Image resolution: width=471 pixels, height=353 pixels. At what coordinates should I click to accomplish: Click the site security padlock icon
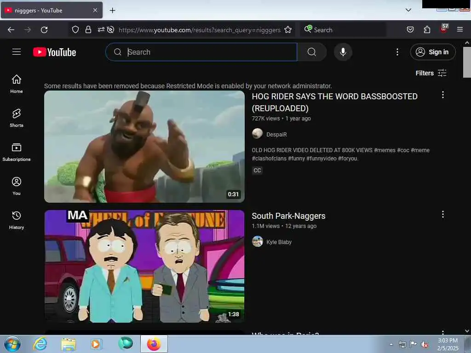coord(88,29)
